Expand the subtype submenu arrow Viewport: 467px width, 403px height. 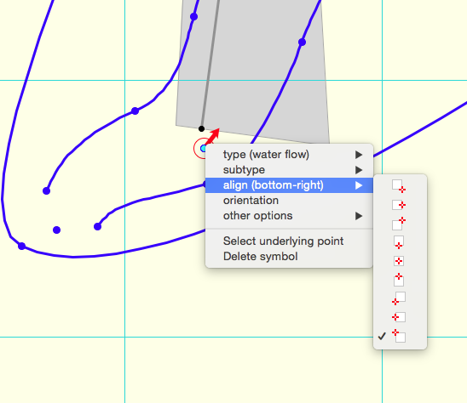[x=359, y=170]
